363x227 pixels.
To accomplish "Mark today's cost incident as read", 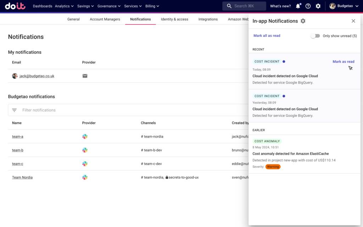I will [343, 62].
